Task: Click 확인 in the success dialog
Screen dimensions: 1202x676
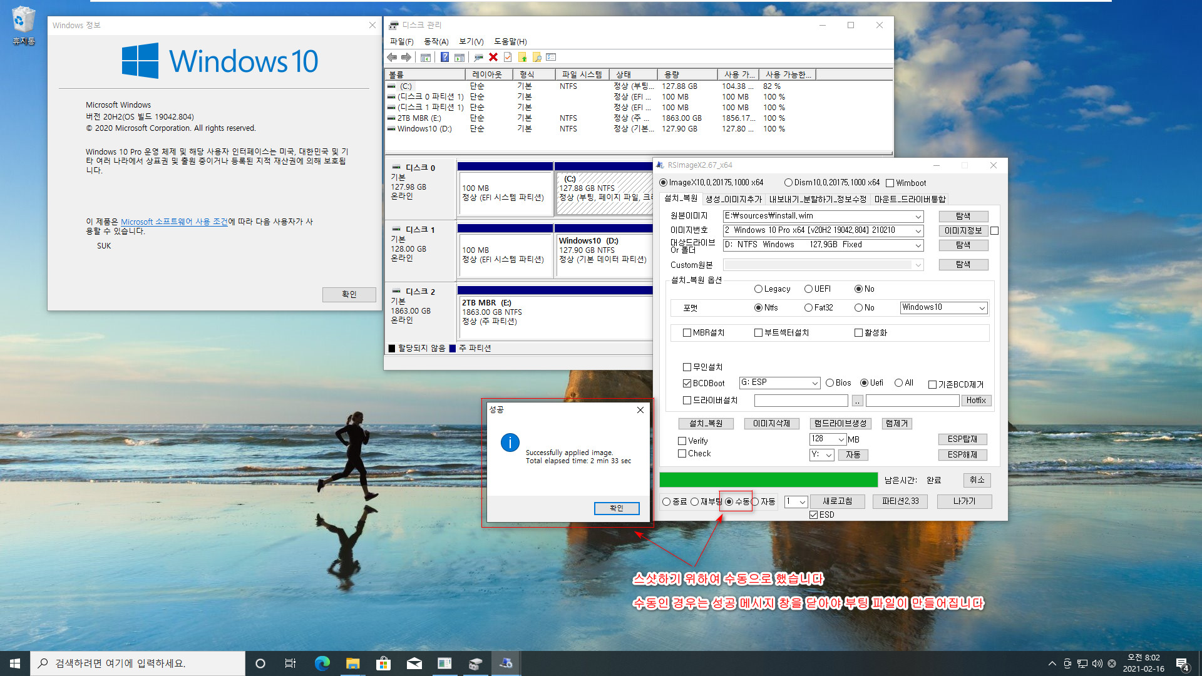Action: point(617,508)
